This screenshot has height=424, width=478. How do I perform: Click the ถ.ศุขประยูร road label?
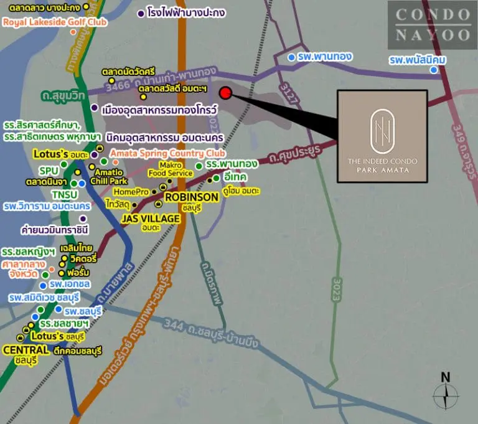click(294, 155)
